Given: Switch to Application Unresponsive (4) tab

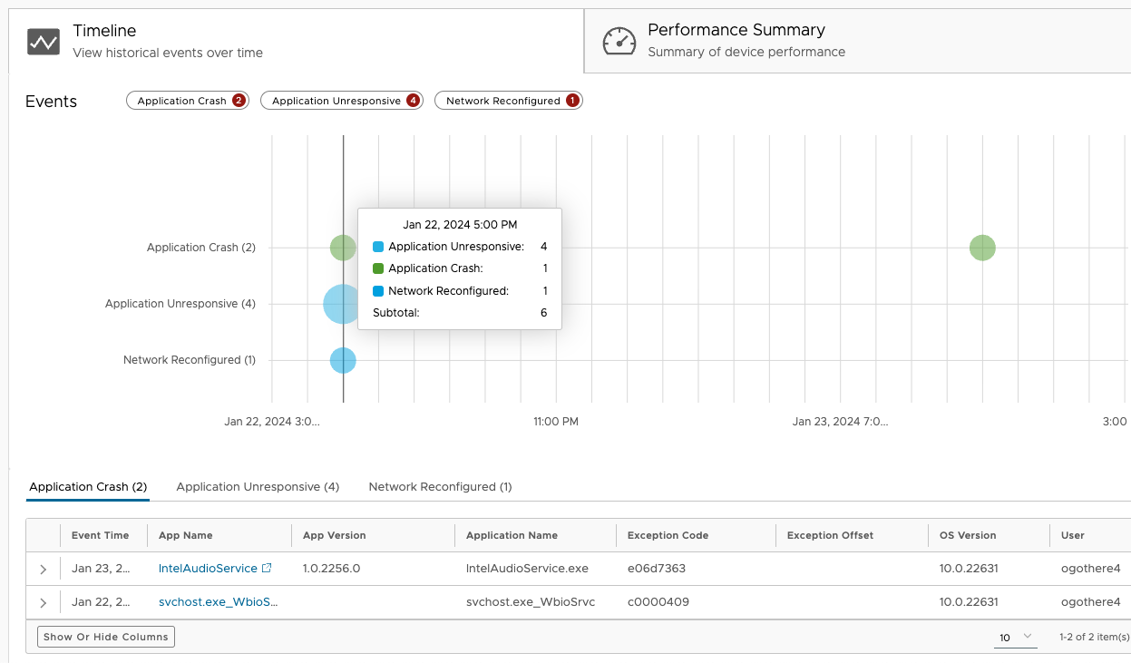Looking at the screenshot, I should (x=258, y=487).
